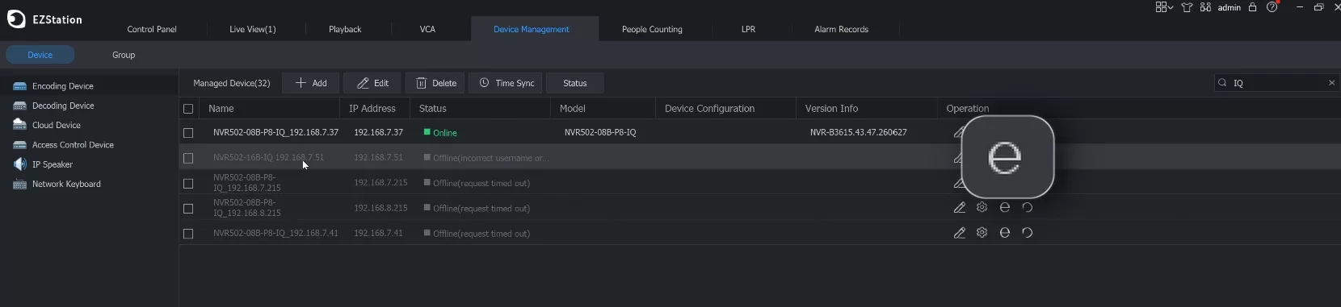Click the Status toolbar button

click(x=575, y=83)
